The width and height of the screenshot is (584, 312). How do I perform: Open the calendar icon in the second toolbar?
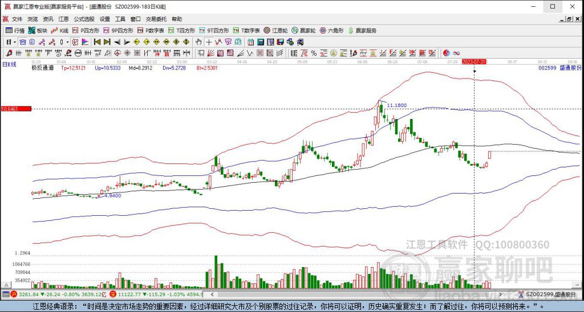[x=250, y=42]
